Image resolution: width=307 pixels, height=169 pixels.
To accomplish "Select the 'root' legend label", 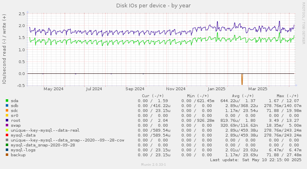I will 16,121.
